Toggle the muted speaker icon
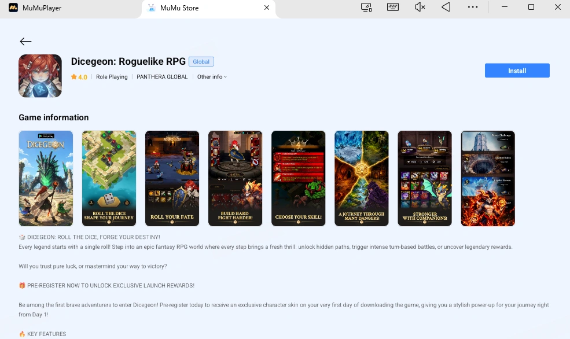 [x=420, y=8]
